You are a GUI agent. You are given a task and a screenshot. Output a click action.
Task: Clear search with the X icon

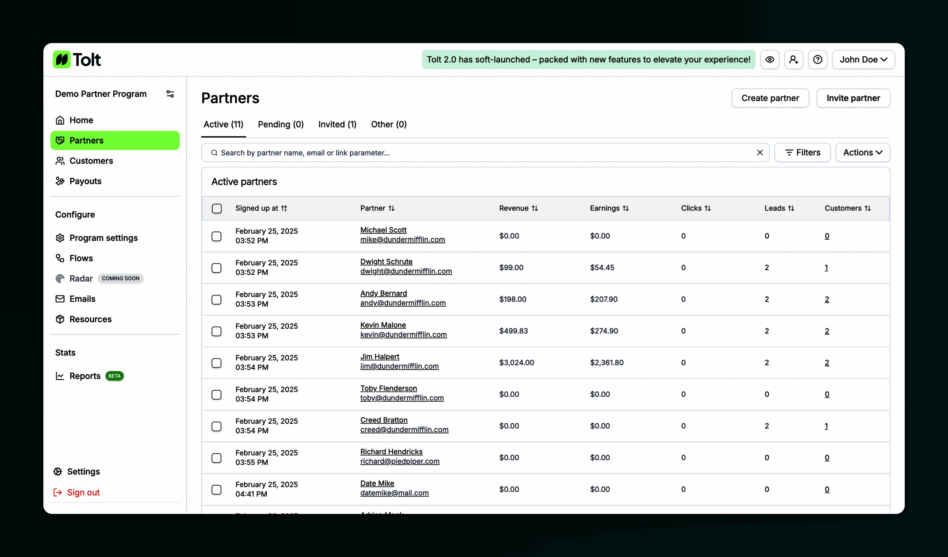point(759,153)
